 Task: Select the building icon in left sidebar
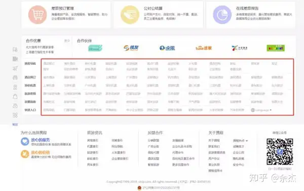pyautogui.click(x=15, y=59)
